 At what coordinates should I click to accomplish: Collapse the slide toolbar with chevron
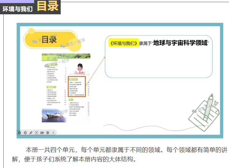point(53,132)
